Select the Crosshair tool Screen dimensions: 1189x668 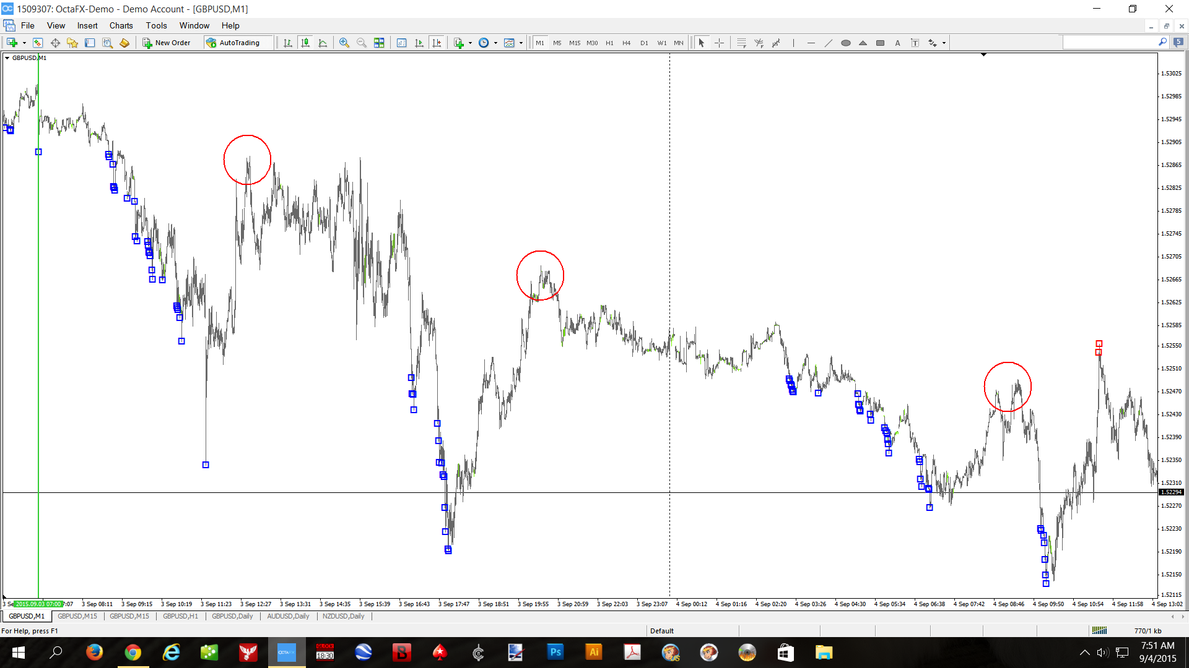719,43
